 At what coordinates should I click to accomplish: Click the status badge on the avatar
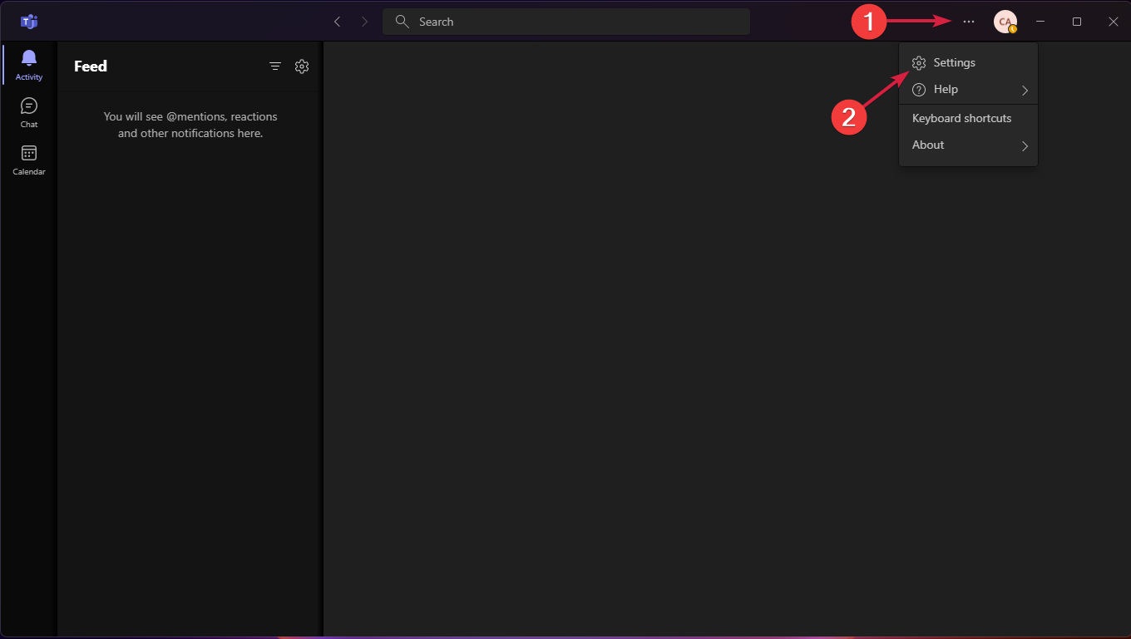tap(1013, 28)
